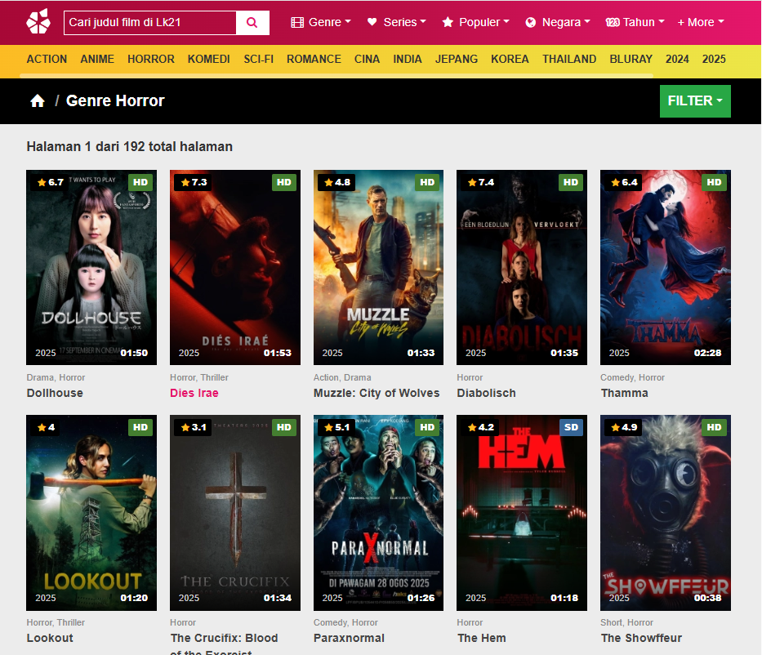This screenshot has width=762, height=655.
Task: Open the Dollhouse movie poster
Action: point(91,267)
